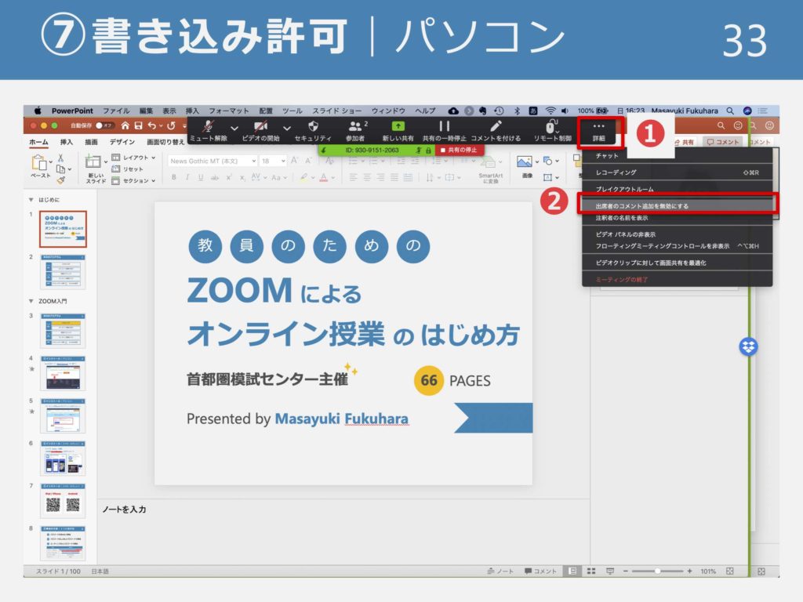The image size is (803, 602).
Task: Open the ファイル menu
Action: 116,111
